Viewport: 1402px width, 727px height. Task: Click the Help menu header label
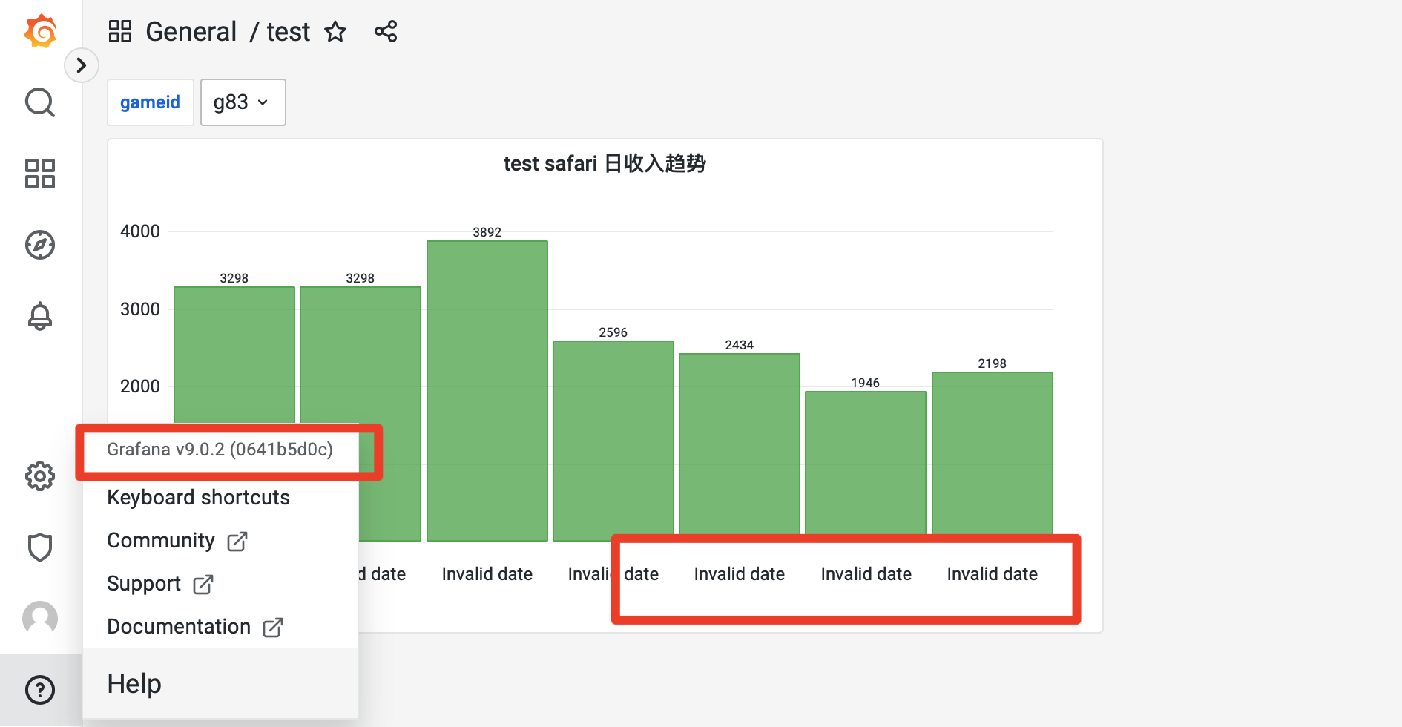tap(134, 683)
